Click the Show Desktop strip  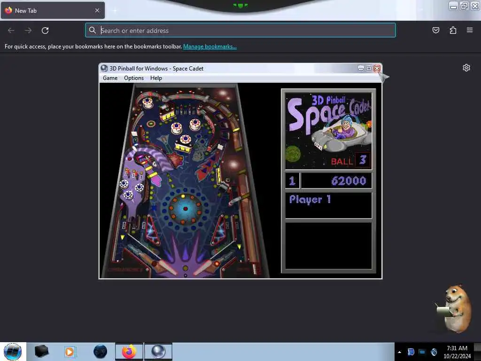click(477, 352)
